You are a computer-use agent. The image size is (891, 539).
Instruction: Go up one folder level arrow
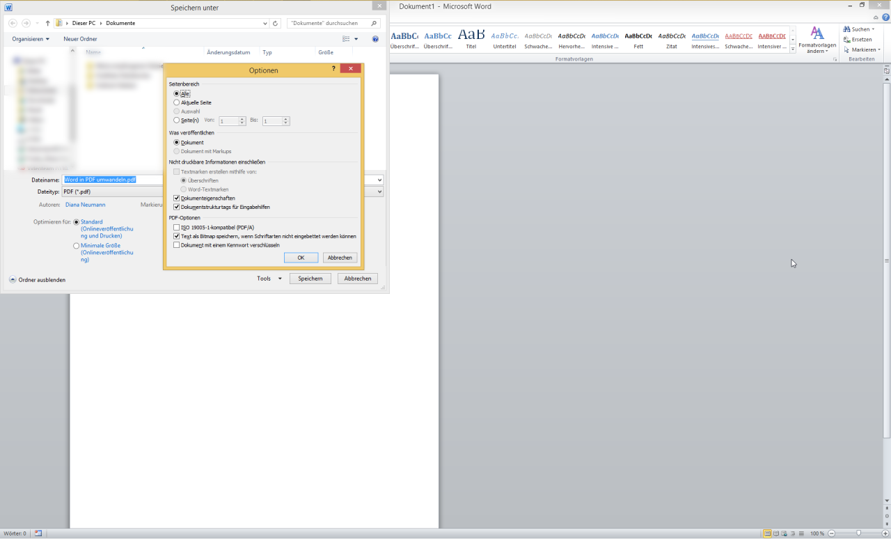tap(47, 23)
